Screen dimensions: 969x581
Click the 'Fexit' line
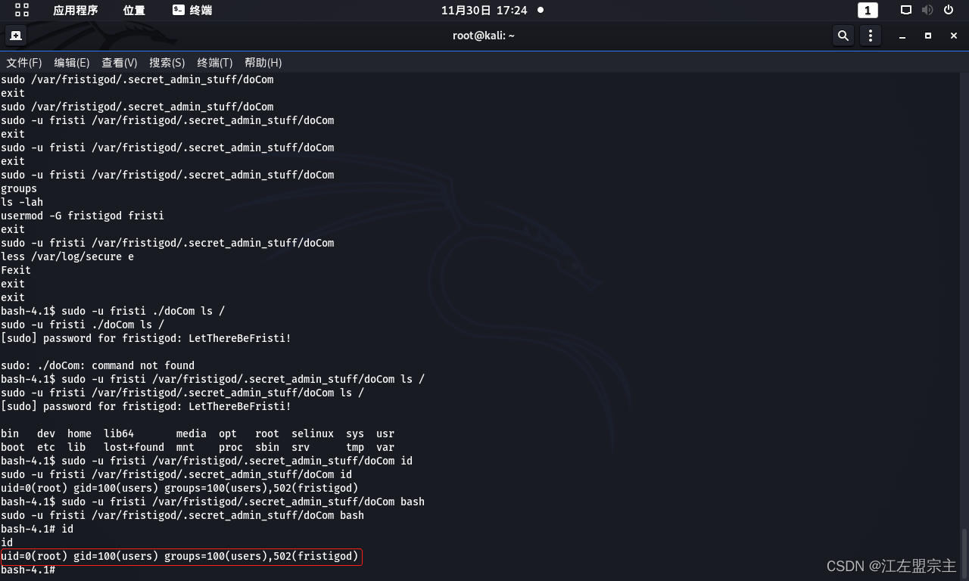pos(16,270)
